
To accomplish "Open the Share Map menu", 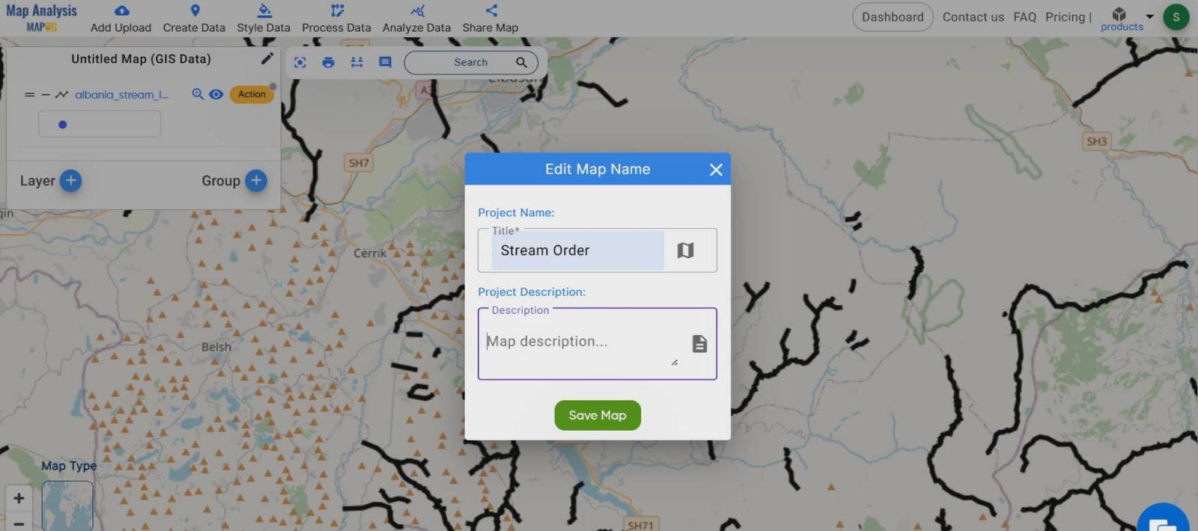I will click(490, 19).
